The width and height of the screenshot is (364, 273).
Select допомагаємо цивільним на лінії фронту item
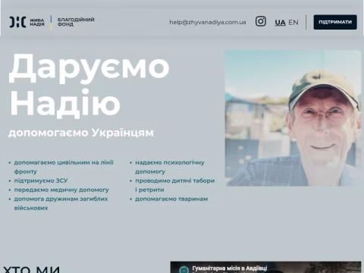[64, 167]
